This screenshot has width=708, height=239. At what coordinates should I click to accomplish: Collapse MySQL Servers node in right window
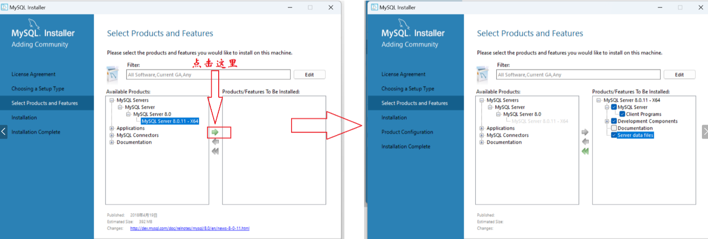(482, 100)
